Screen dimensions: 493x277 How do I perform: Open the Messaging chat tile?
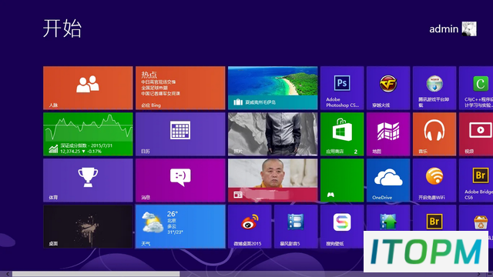tap(180, 180)
